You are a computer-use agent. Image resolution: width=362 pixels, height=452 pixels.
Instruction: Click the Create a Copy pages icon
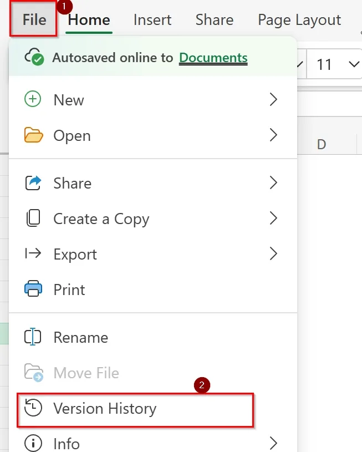[33, 218]
